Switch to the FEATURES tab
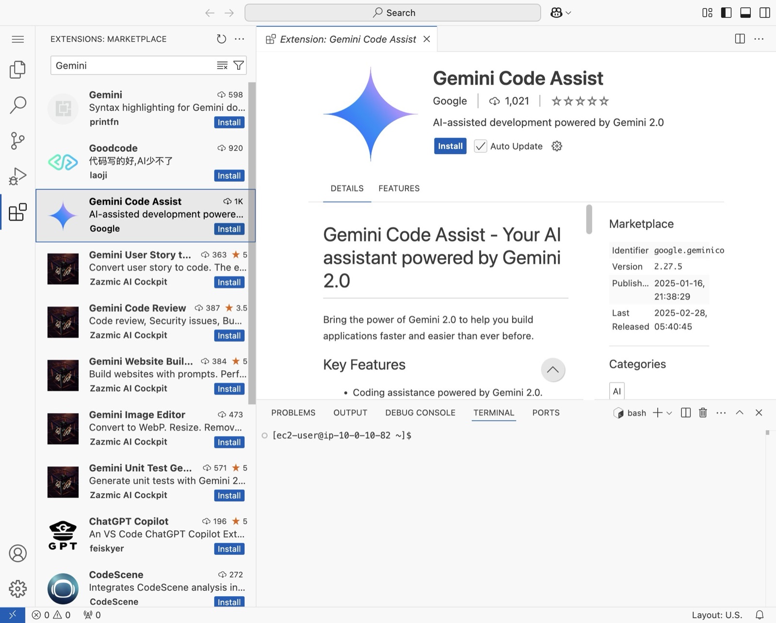The height and width of the screenshot is (623, 776). coord(399,188)
